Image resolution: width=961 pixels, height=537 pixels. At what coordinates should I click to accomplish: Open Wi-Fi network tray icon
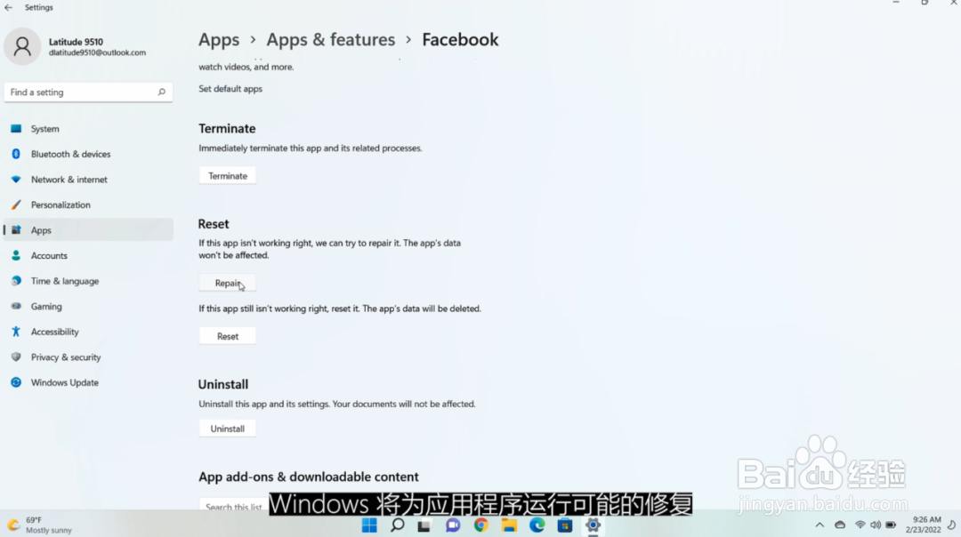point(860,525)
